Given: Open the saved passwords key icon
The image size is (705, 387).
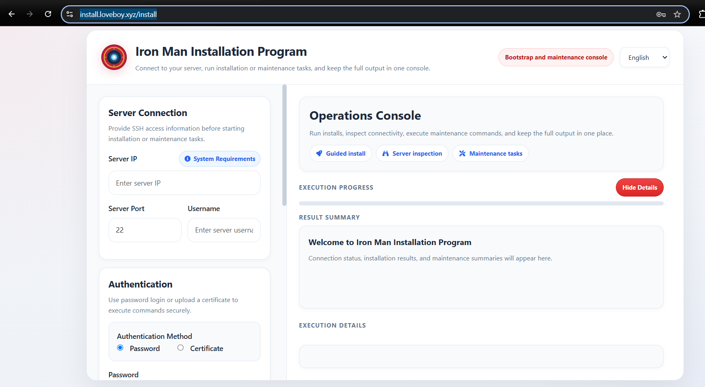Looking at the screenshot, I should (661, 15).
